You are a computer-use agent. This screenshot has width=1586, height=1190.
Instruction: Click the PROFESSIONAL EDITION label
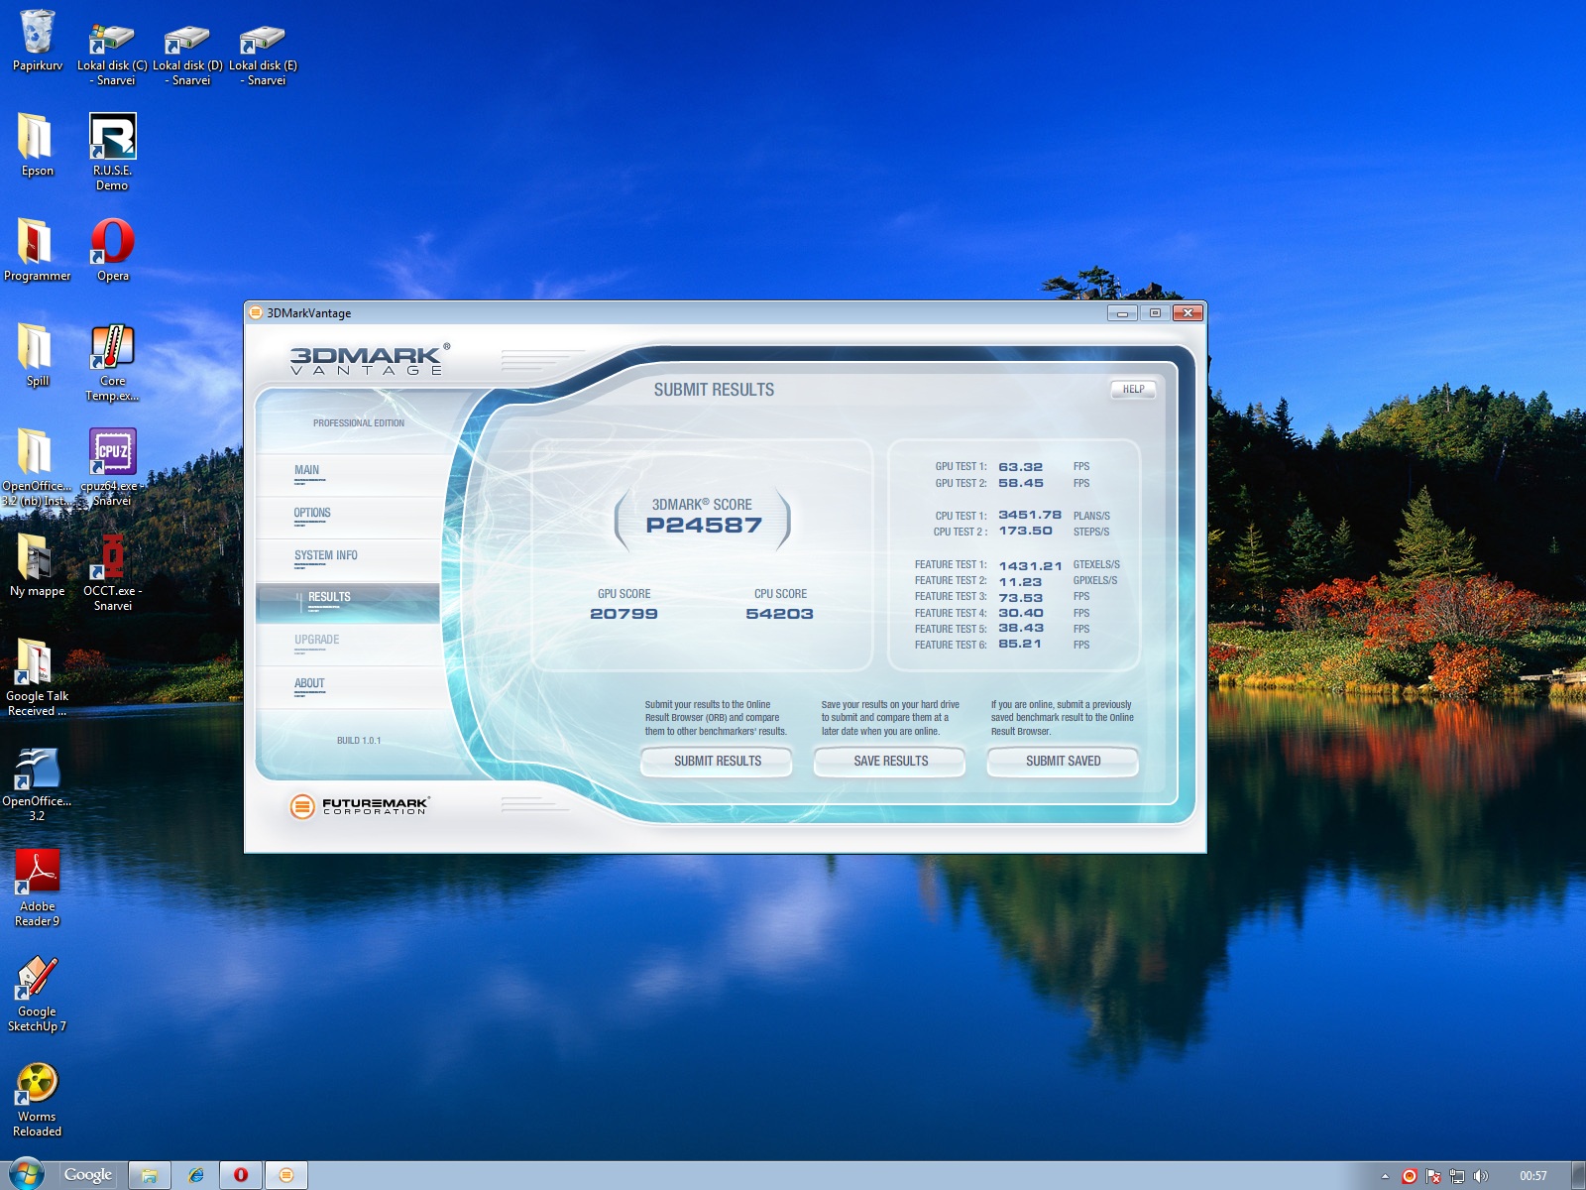[x=359, y=423]
